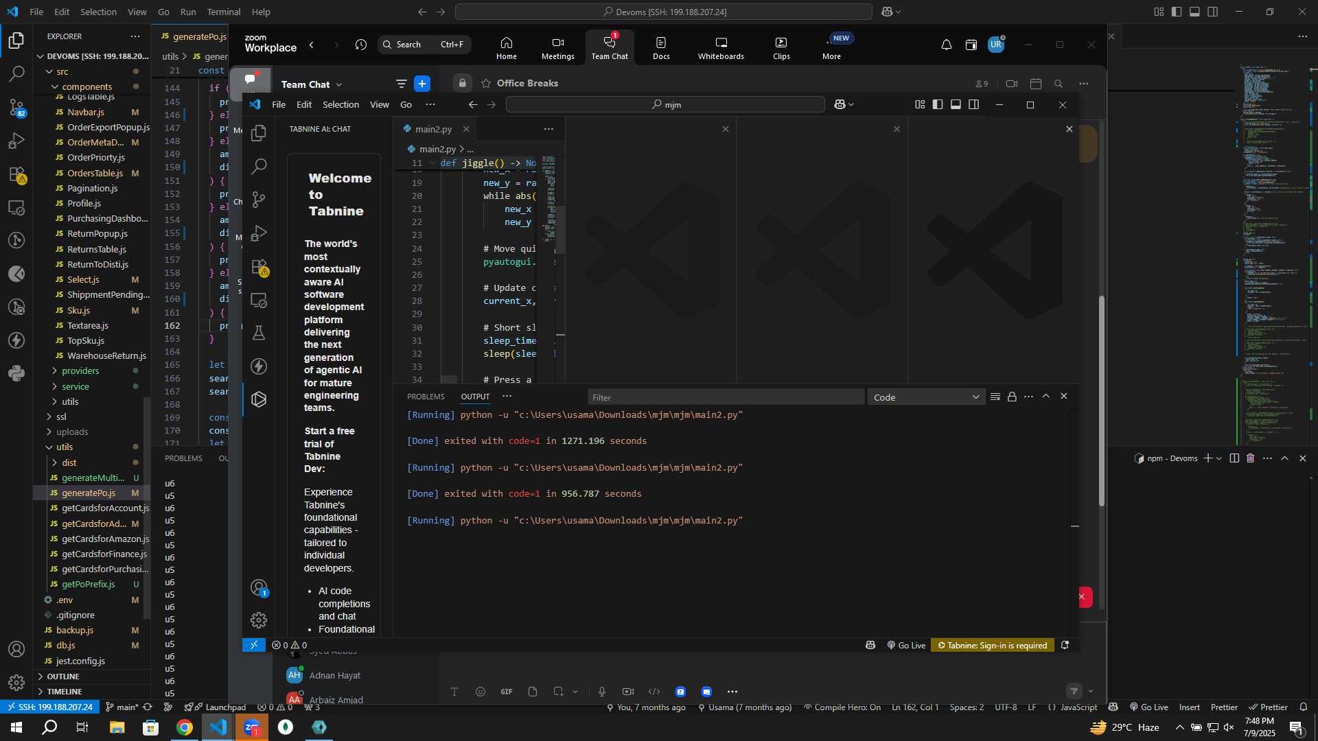Open Source Control with 82 badge in Devoms window
1318x741 pixels.
[16, 107]
